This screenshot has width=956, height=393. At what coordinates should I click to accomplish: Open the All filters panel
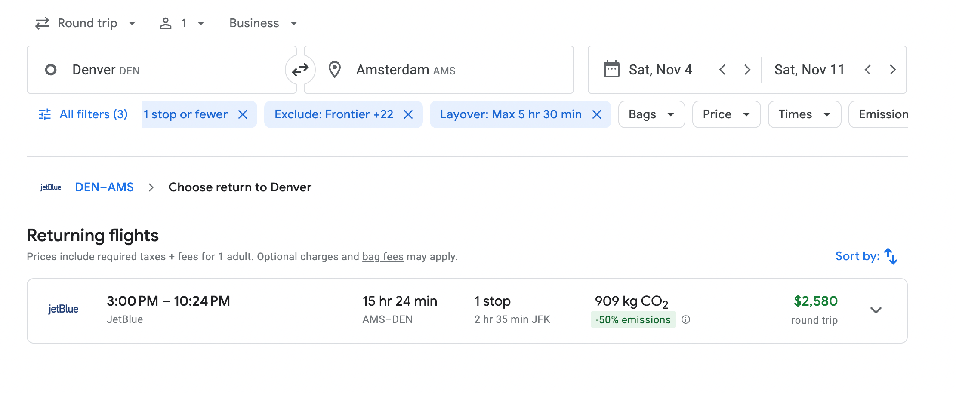(83, 114)
